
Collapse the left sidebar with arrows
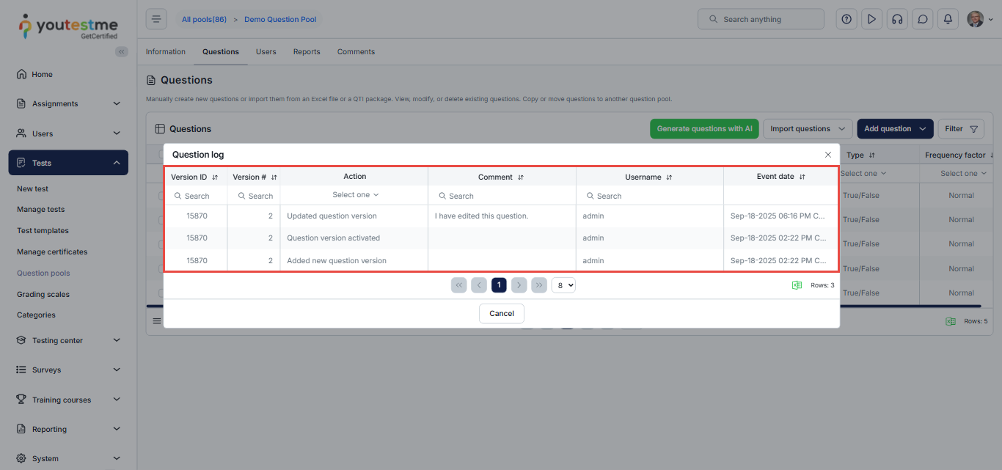(122, 51)
